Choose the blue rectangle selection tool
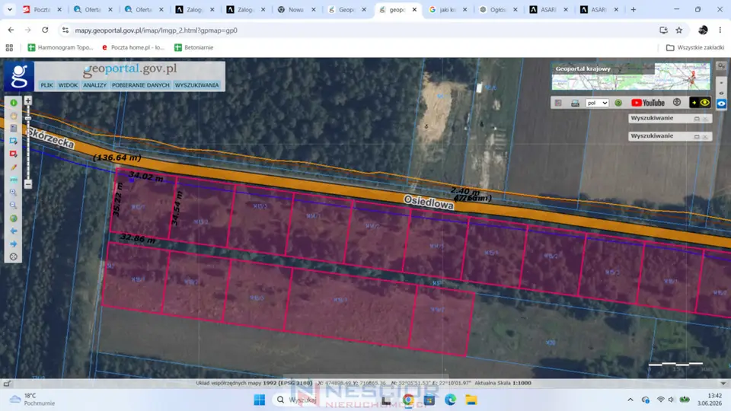The image size is (731, 411). [14, 142]
